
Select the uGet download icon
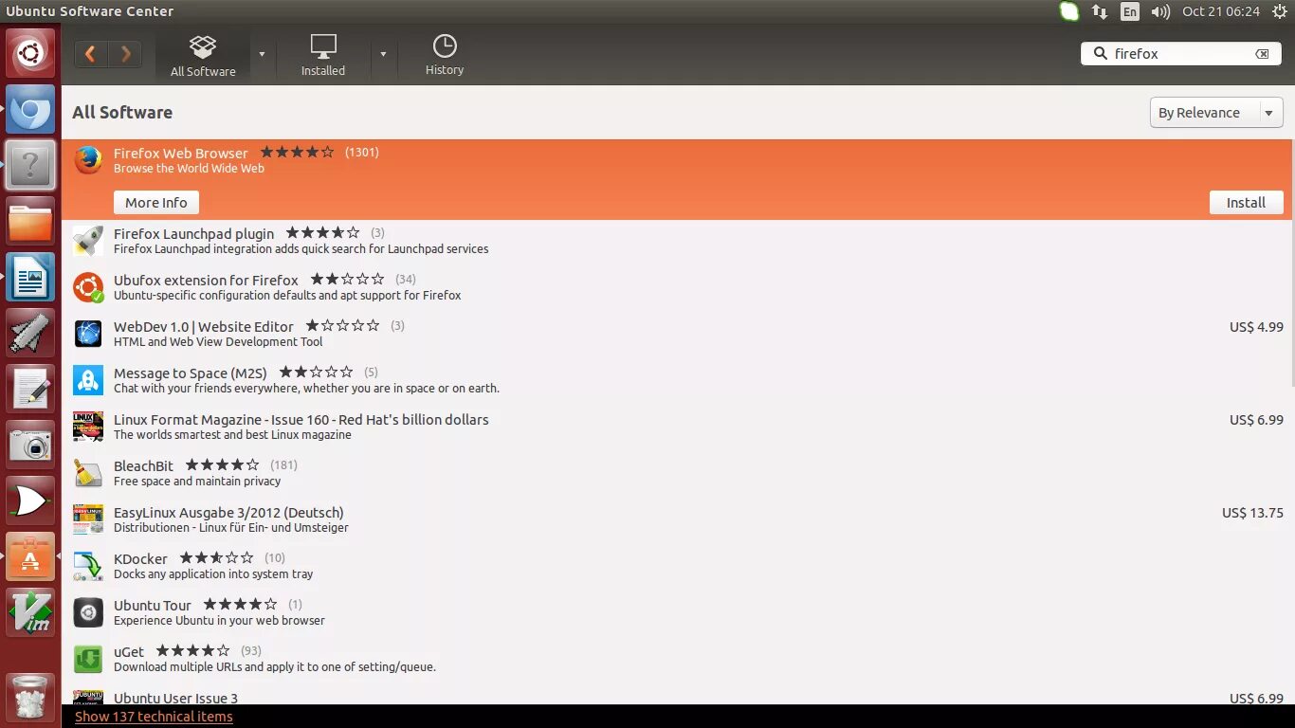[88, 659]
